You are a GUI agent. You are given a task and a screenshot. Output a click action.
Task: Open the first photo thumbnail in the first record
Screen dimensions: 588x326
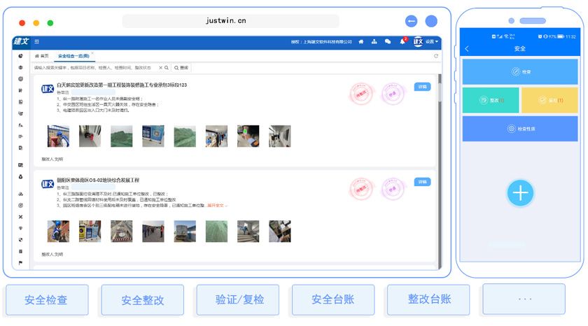[x=58, y=136]
